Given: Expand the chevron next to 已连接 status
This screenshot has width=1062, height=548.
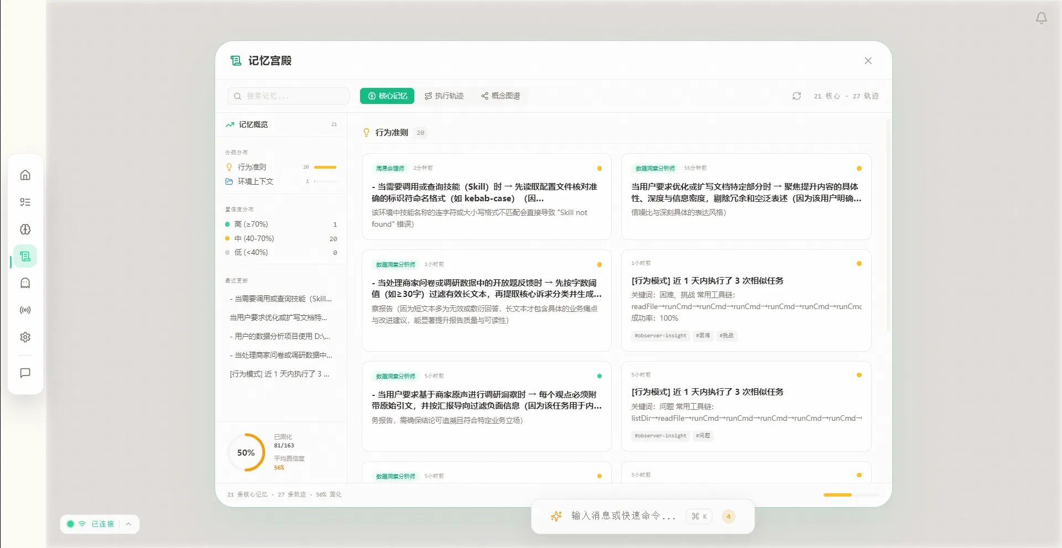Looking at the screenshot, I should pyautogui.click(x=129, y=524).
